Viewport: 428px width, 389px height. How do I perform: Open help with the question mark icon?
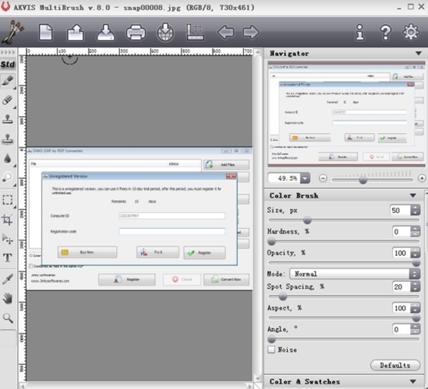point(385,33)
